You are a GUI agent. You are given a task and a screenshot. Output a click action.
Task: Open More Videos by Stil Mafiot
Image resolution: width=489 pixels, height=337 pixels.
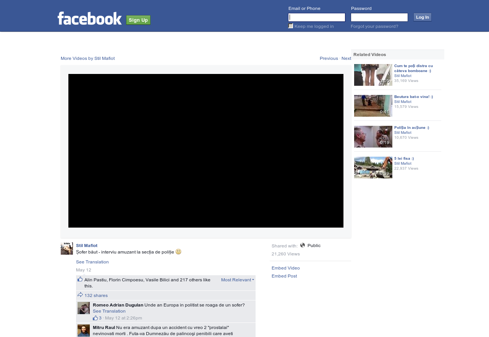pos(88,58)
